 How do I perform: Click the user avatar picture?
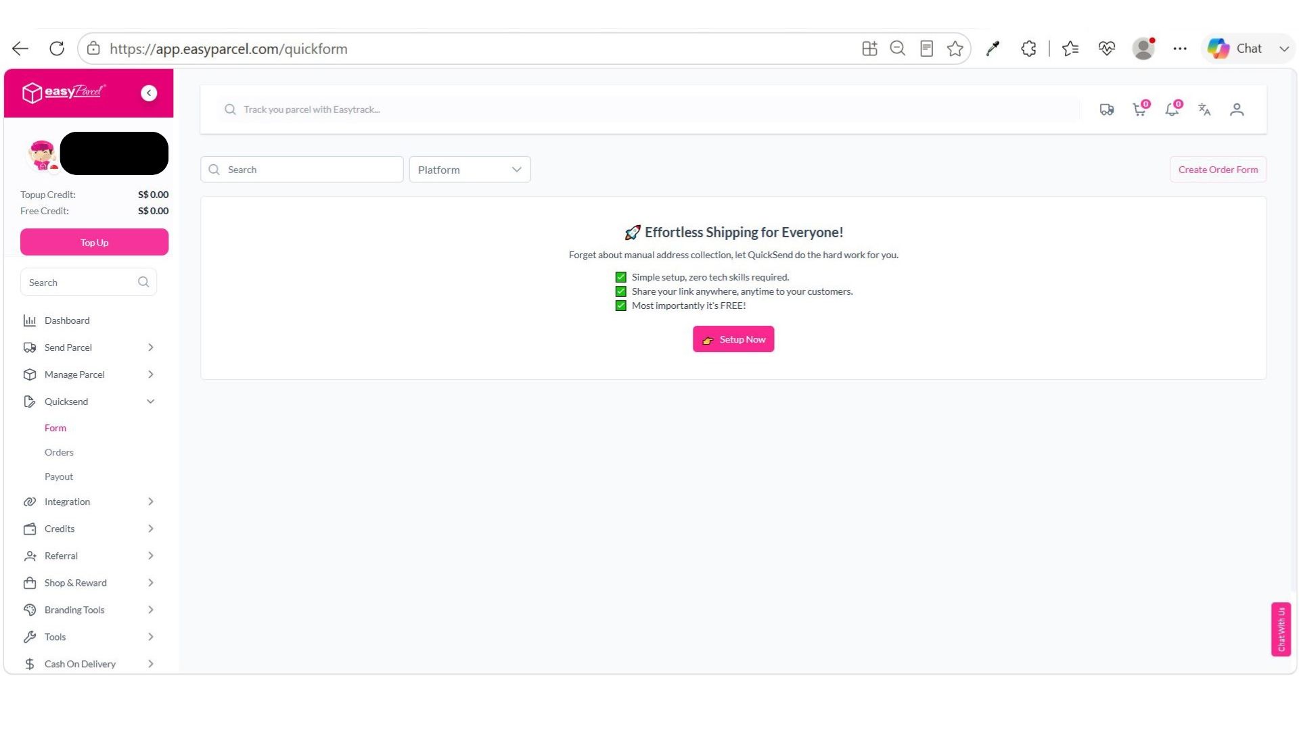click(42, 155)
